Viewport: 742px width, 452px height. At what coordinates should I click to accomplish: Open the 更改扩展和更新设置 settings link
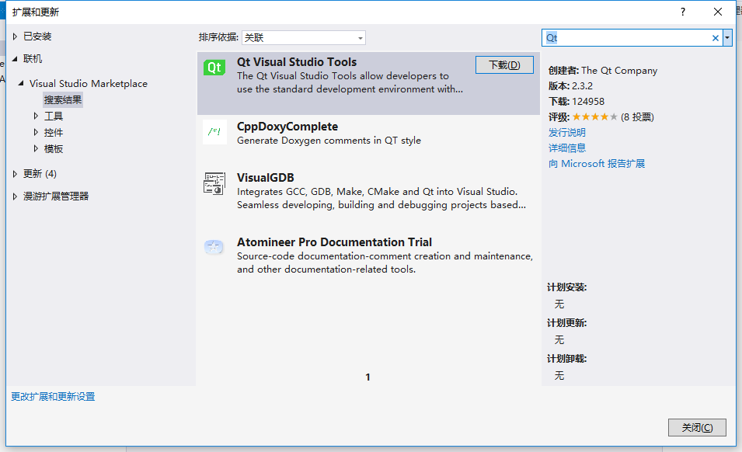[53, 397]
